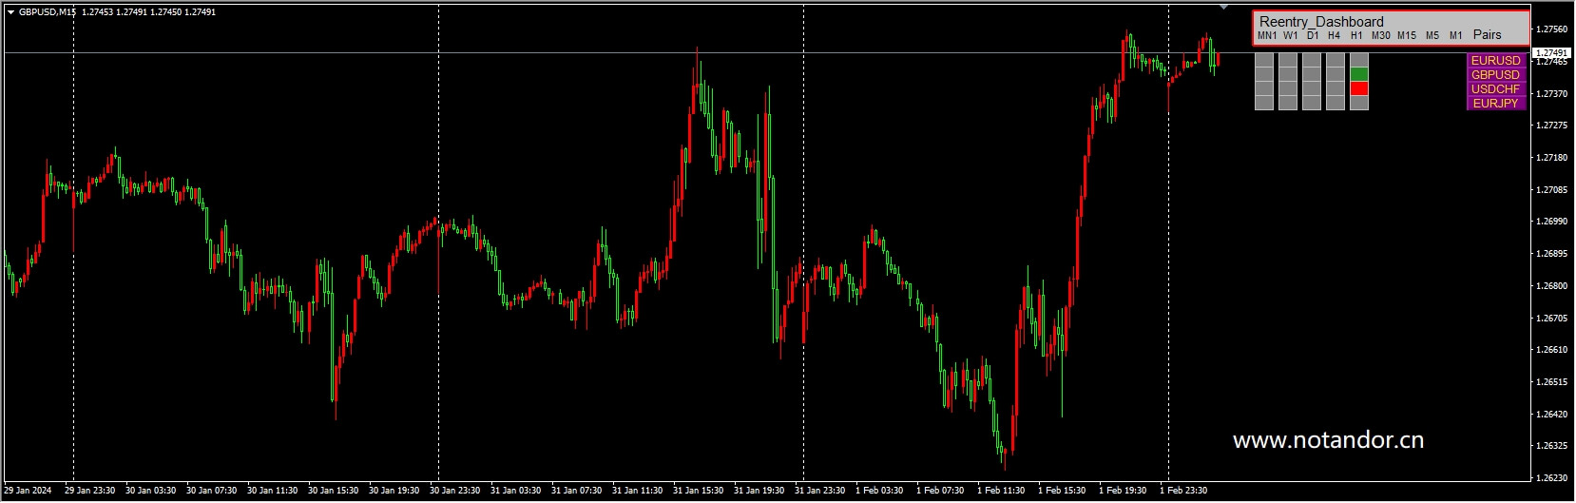Click the D1 cell in EURJPY row

tap(1312, 103)
